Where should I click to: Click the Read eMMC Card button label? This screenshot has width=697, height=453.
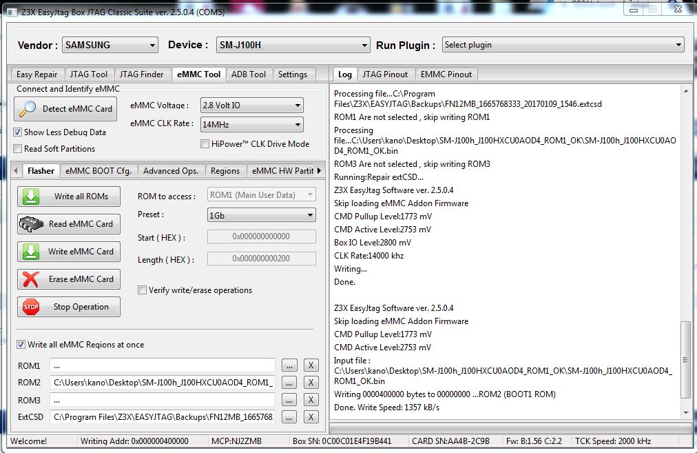[x=81, y=224]
